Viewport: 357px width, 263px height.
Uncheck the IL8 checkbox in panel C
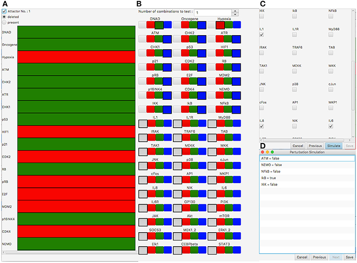click(x=262, y=126)
